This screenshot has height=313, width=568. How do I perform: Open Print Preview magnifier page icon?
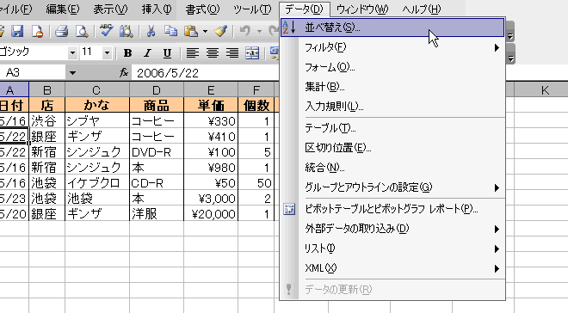[82, 31]
